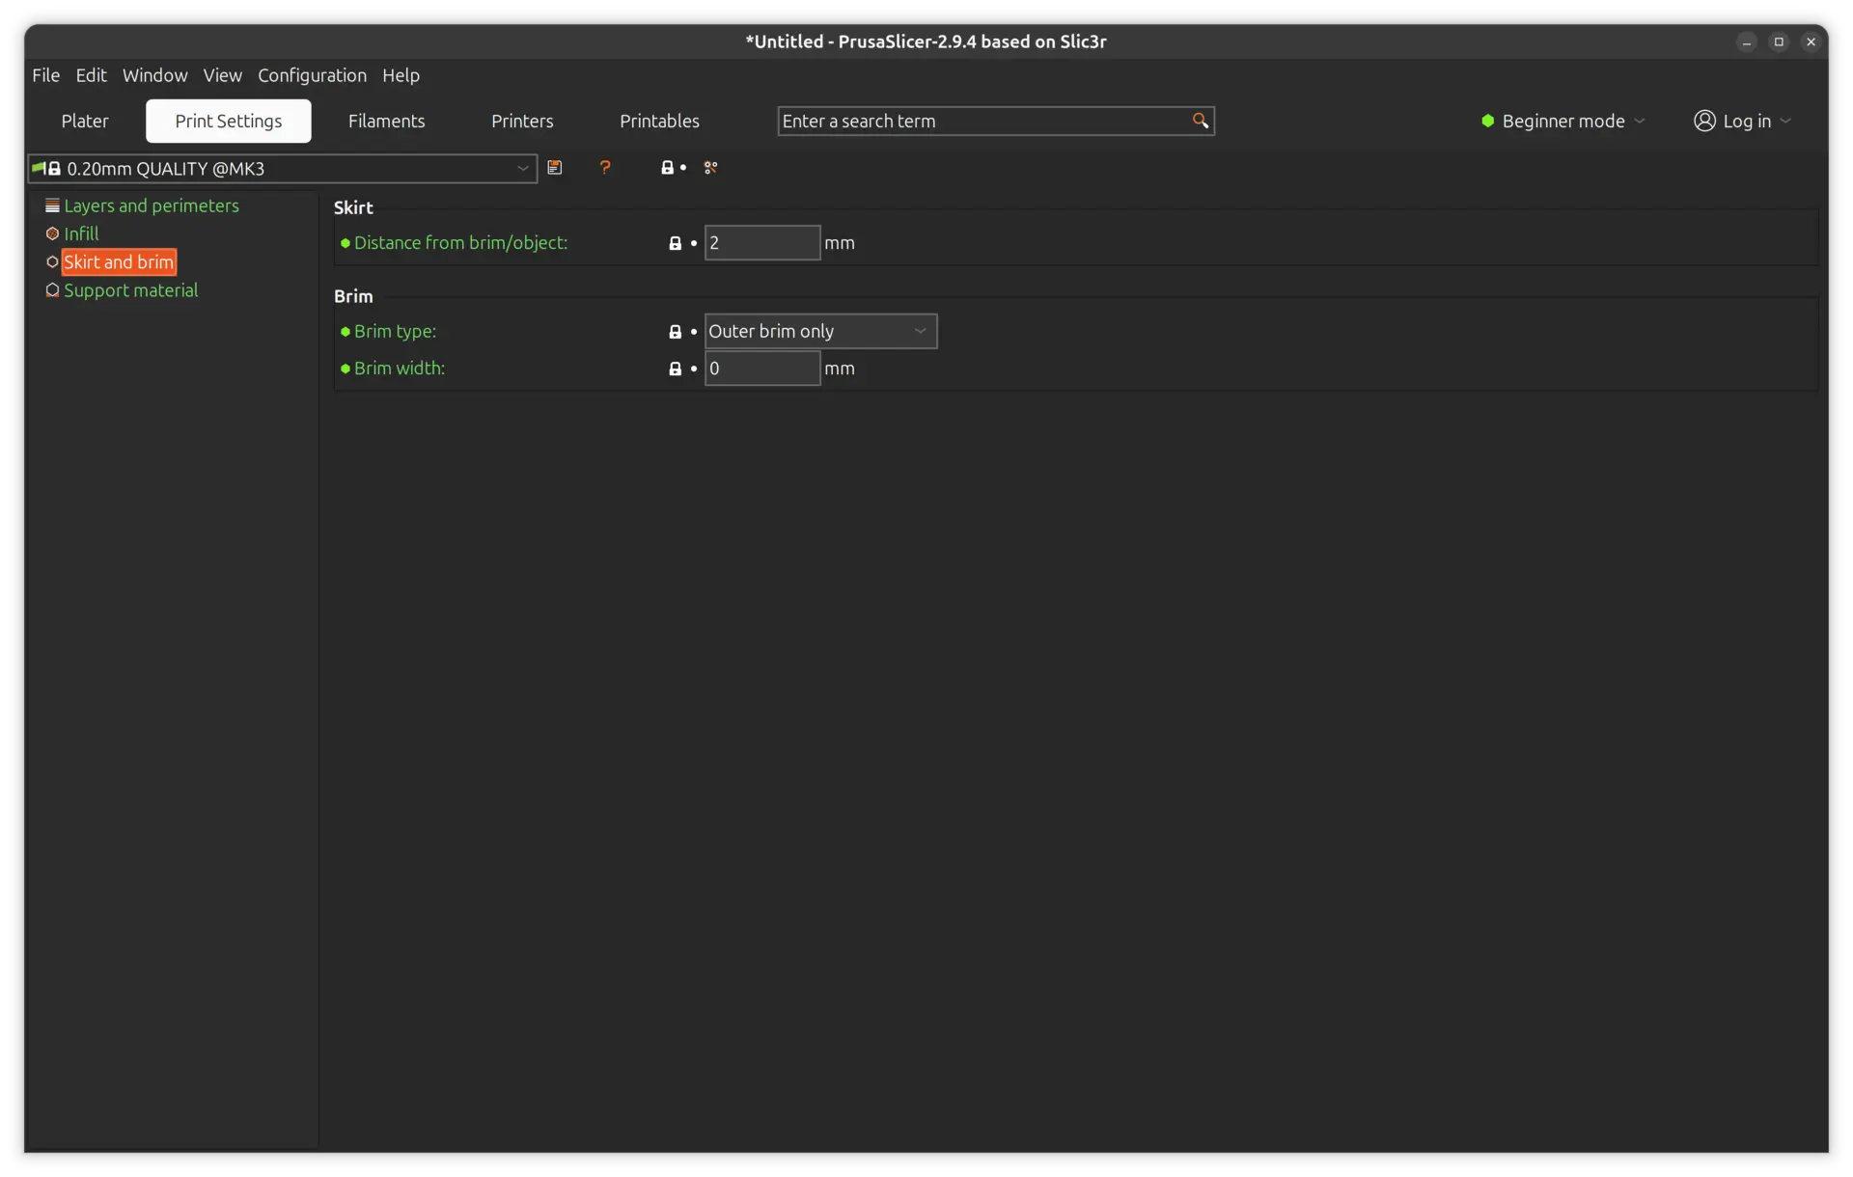Click the Log in control
Image resolution: width=1853 pixels, height=1177 pixels.
(1742, 121)
